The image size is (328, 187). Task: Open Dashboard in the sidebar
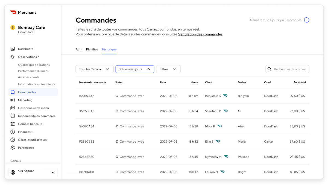(26, 49)
